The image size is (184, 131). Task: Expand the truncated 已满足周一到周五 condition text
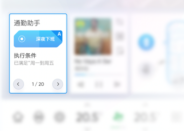34,63
